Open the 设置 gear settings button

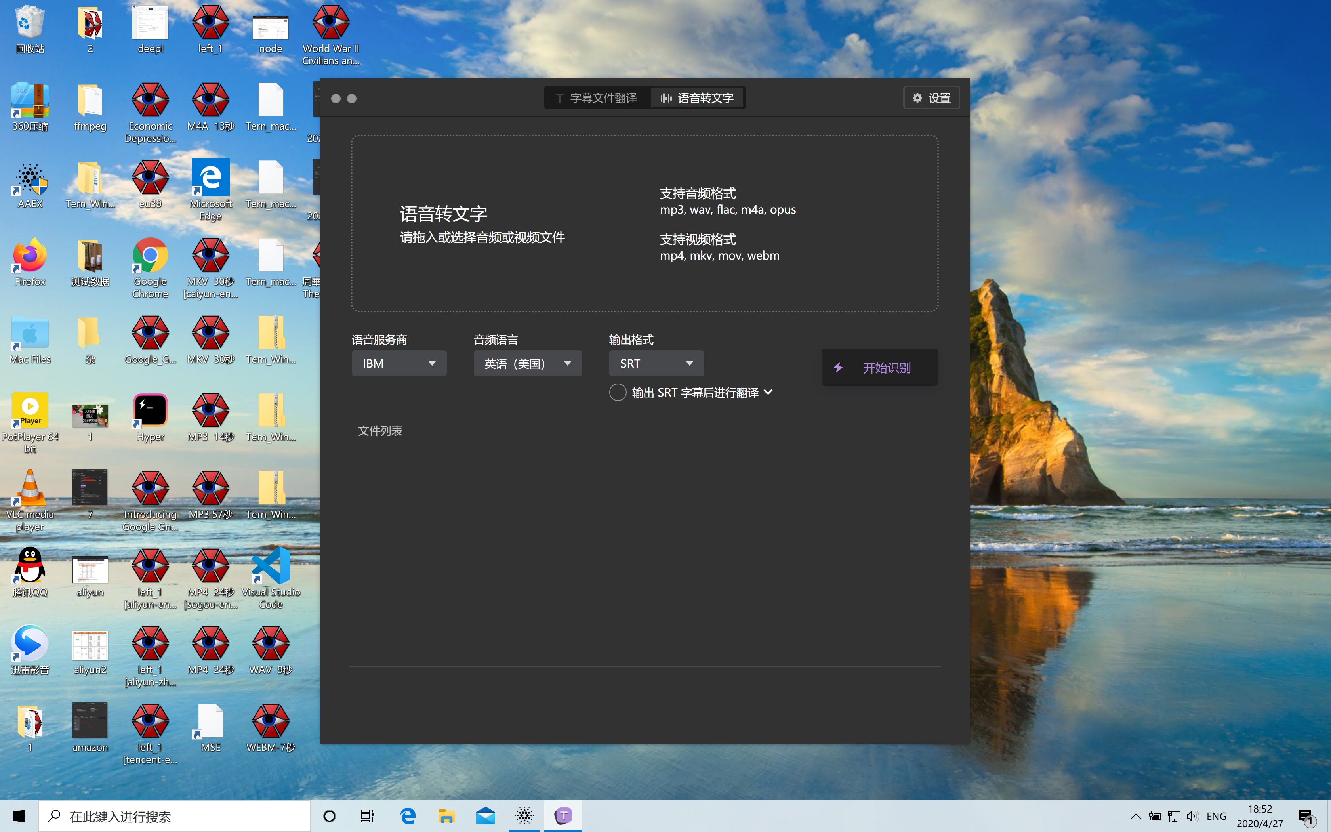coord(931,98)
